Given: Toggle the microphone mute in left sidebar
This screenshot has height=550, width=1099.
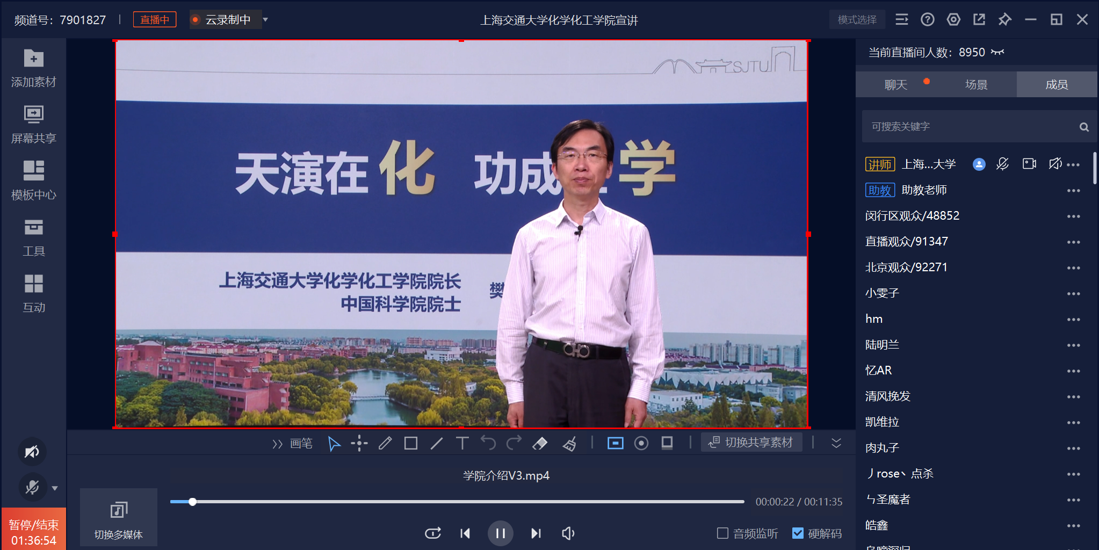Looking at the screenshot, I should [32, 488].
